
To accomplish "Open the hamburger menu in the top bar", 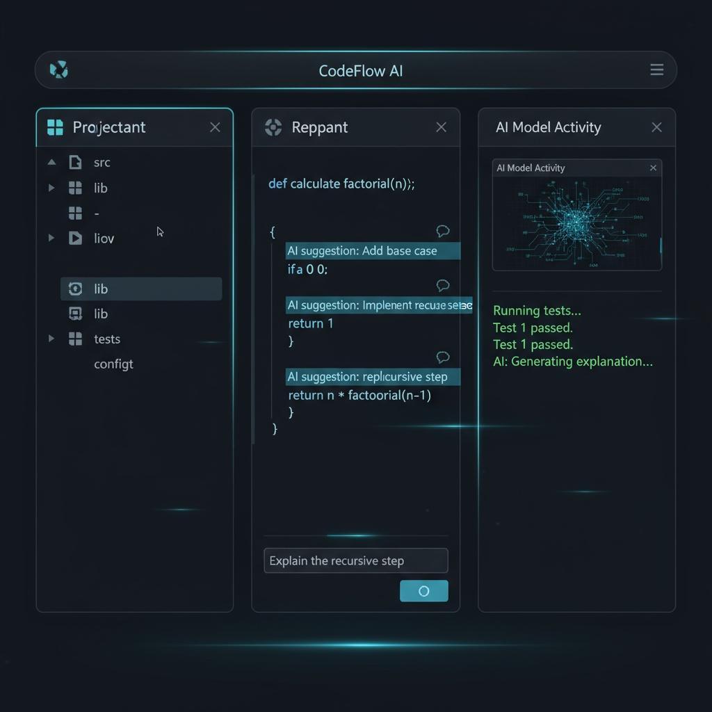I will [x=656, y=70].
